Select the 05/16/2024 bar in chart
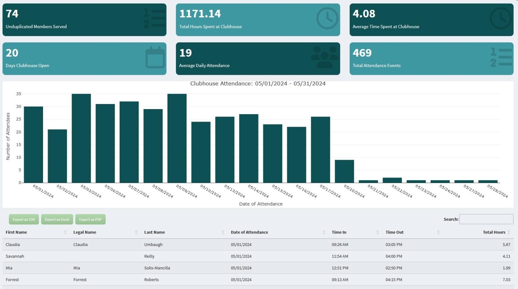The image size is (518, 289). point(296,155)
